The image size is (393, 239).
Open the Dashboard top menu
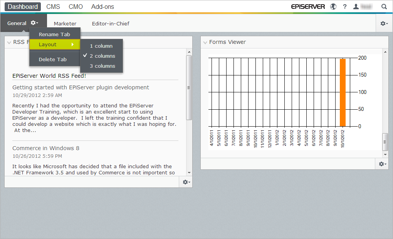pyautogui.click(x=23, y=7)
